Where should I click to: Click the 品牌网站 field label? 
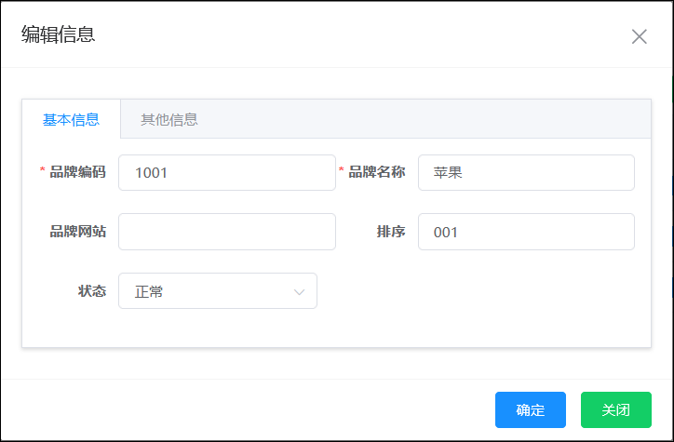click(x=77, y=232)
